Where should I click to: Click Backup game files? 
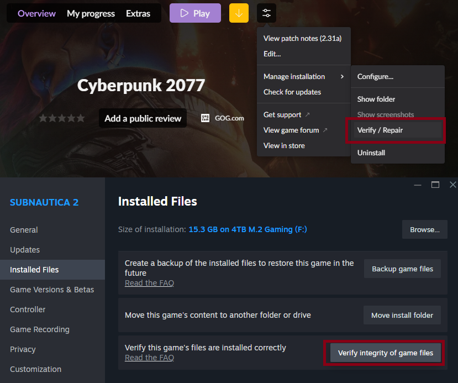click(x=402, y=269)
